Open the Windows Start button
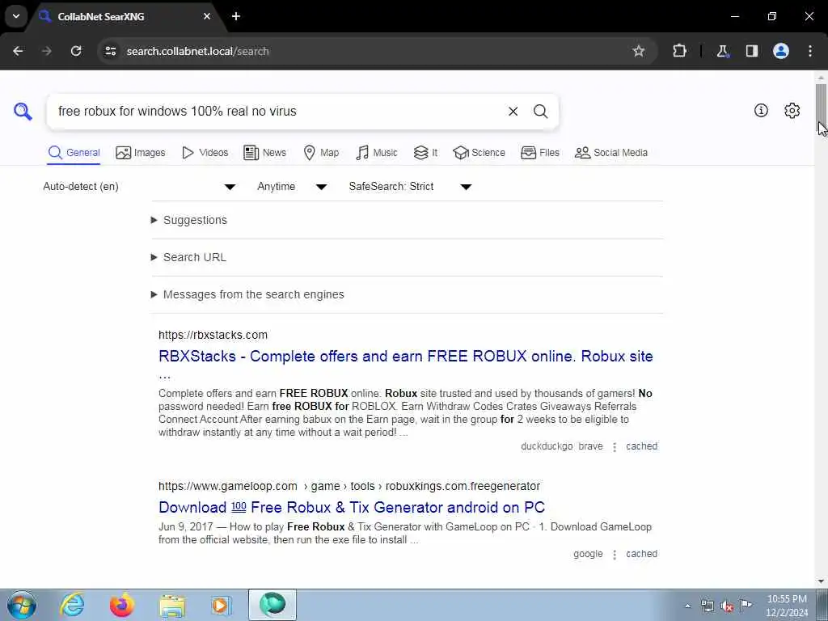The image size is (828, 621). [x=21, y=605]
